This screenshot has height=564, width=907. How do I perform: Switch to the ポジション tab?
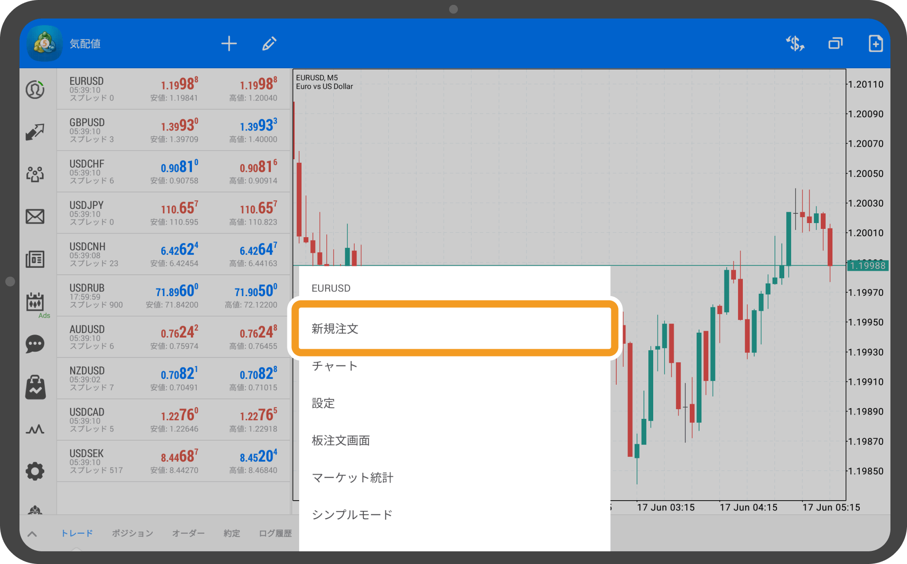click(132, 533)
